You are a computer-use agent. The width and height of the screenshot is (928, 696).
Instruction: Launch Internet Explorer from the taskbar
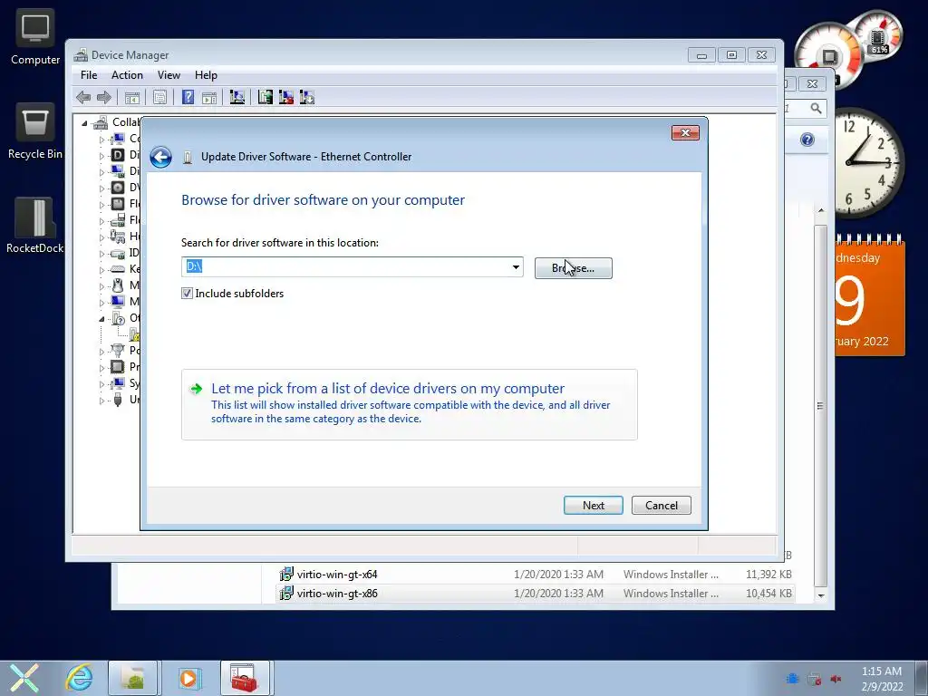point(79,678)
